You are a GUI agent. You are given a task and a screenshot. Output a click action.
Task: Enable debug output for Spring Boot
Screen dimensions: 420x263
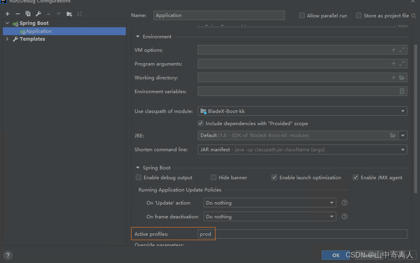tap(139, 177)
